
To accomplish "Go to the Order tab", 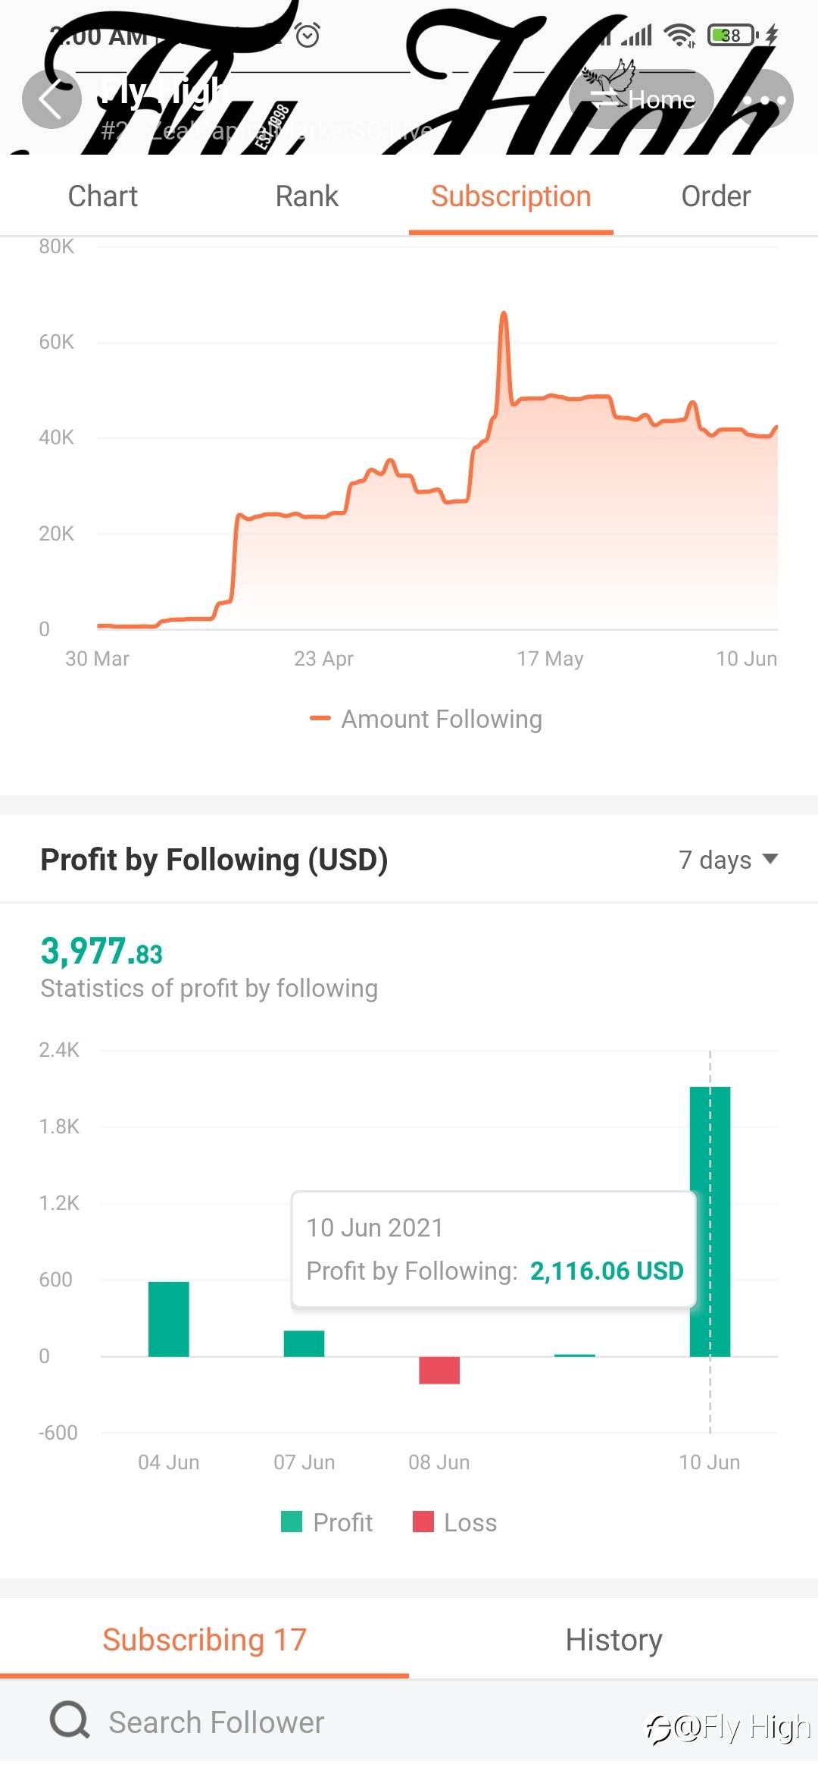I will [x=716, y=196].
